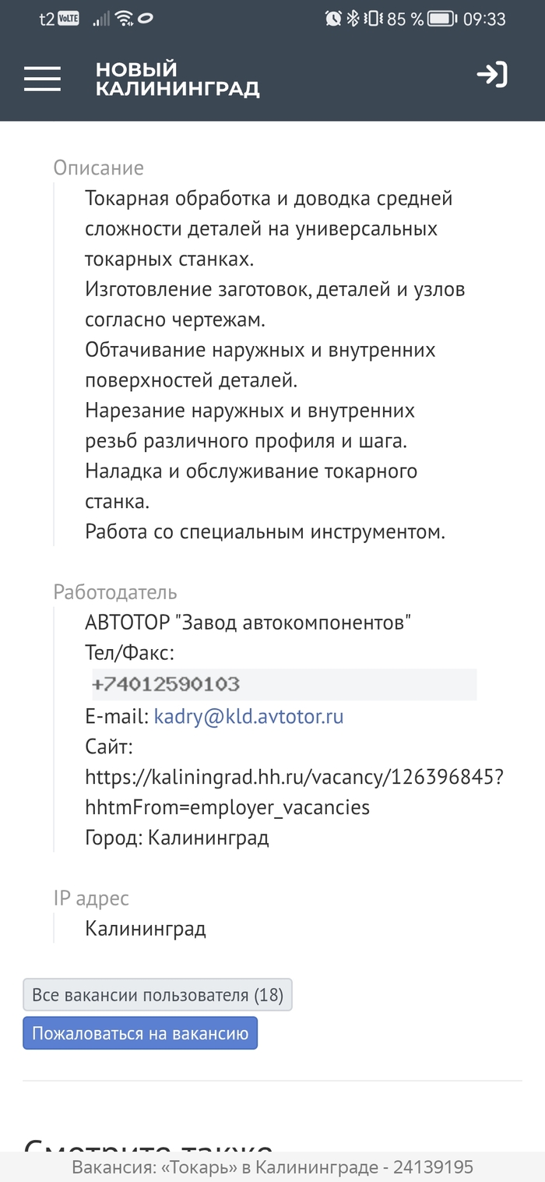
Task: Tap the bottom bar vacancy title Токарь
Action: tap(272, 1167)
